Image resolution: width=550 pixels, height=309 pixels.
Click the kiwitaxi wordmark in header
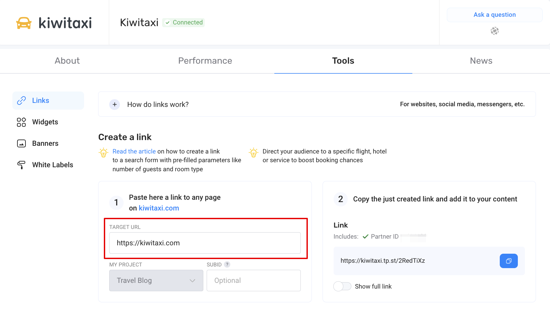[65, 23]
